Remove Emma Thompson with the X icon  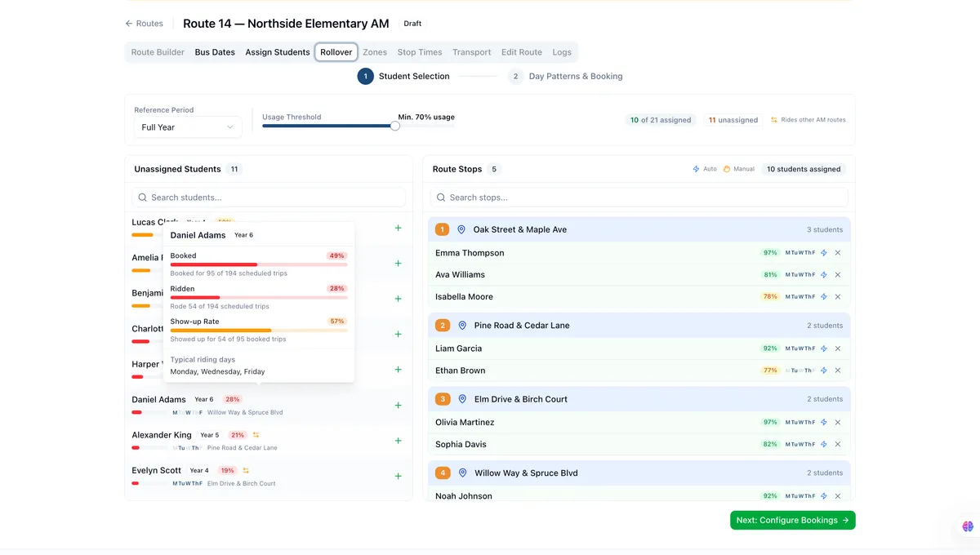(x=838, y=253)
